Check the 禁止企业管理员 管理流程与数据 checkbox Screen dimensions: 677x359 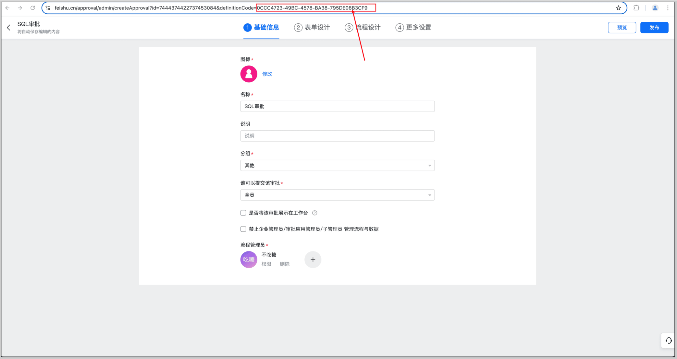point(243,229)
